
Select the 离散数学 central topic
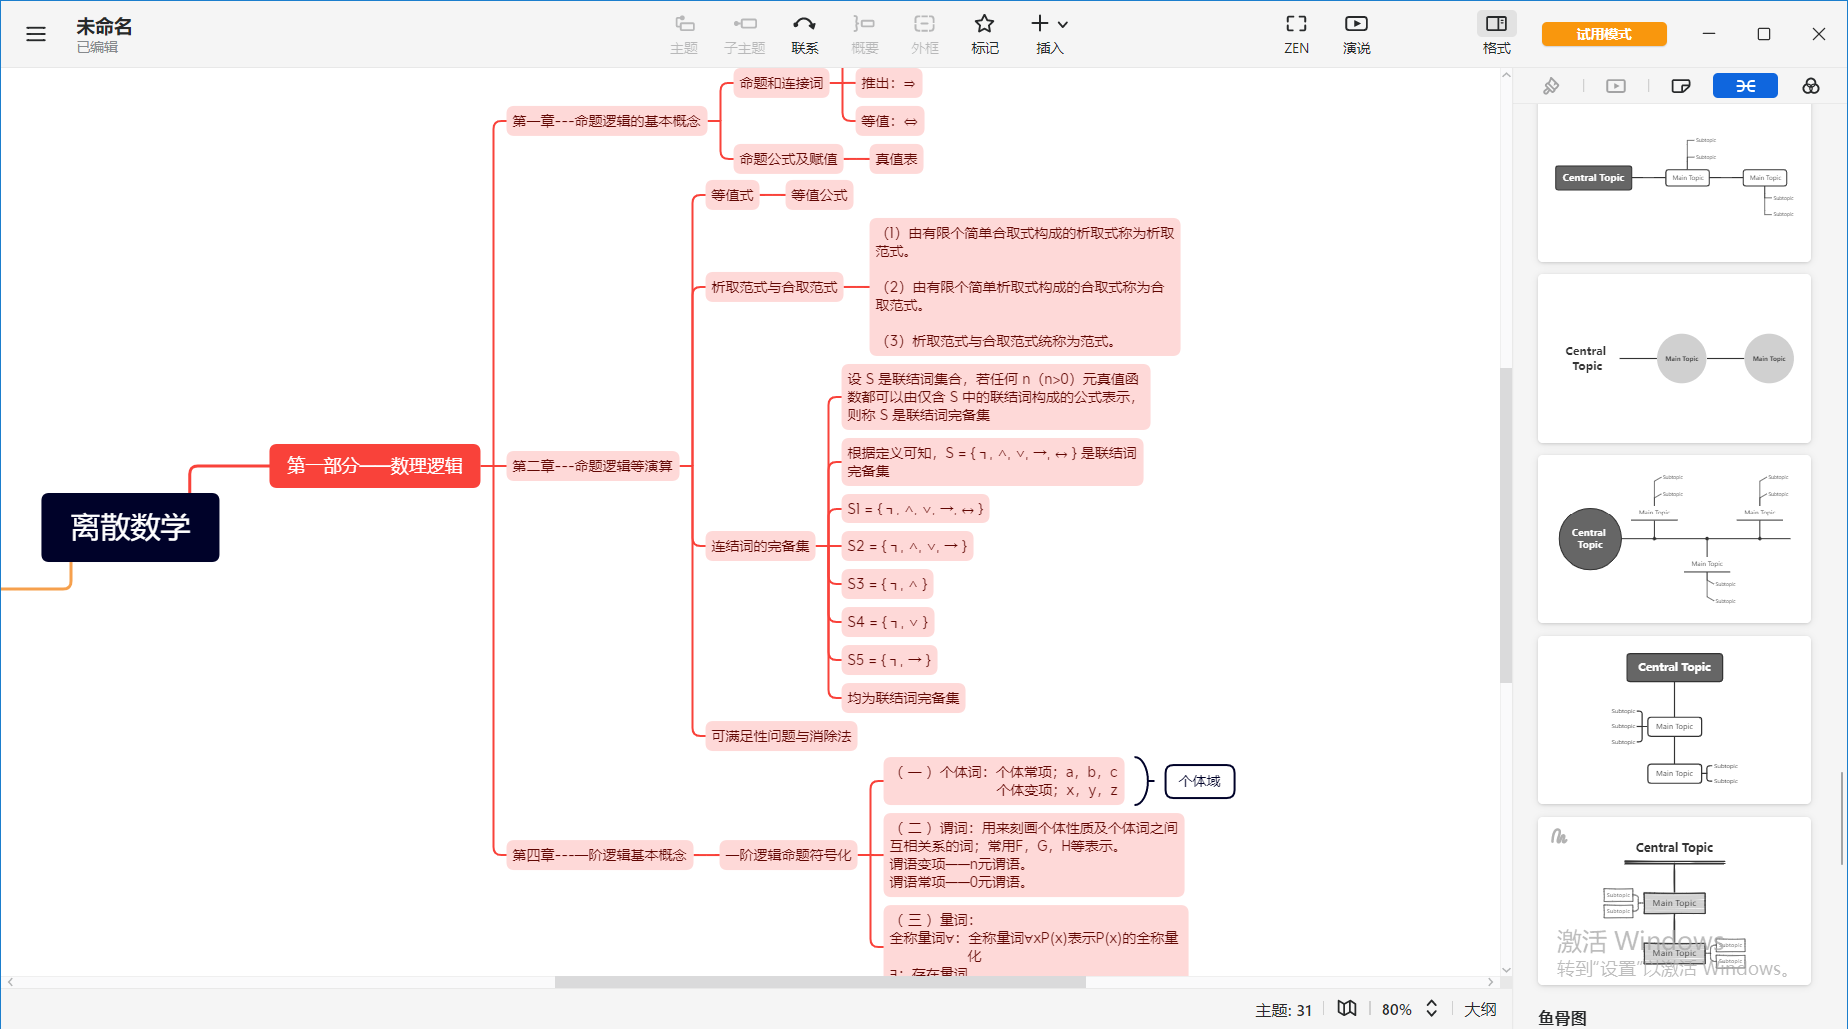[x=130, y=527]
